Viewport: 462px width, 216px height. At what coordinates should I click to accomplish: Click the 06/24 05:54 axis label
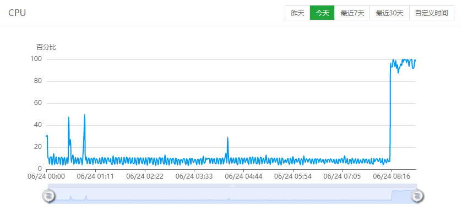point(292,176)
